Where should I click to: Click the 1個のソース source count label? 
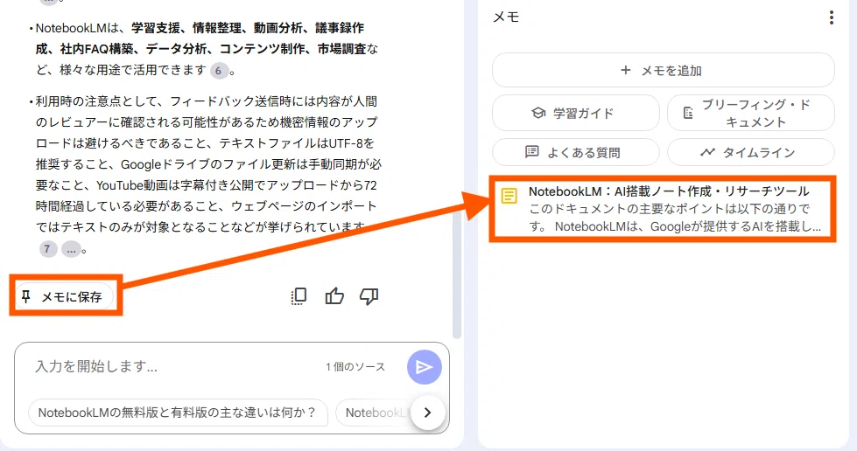click(355, 367)
